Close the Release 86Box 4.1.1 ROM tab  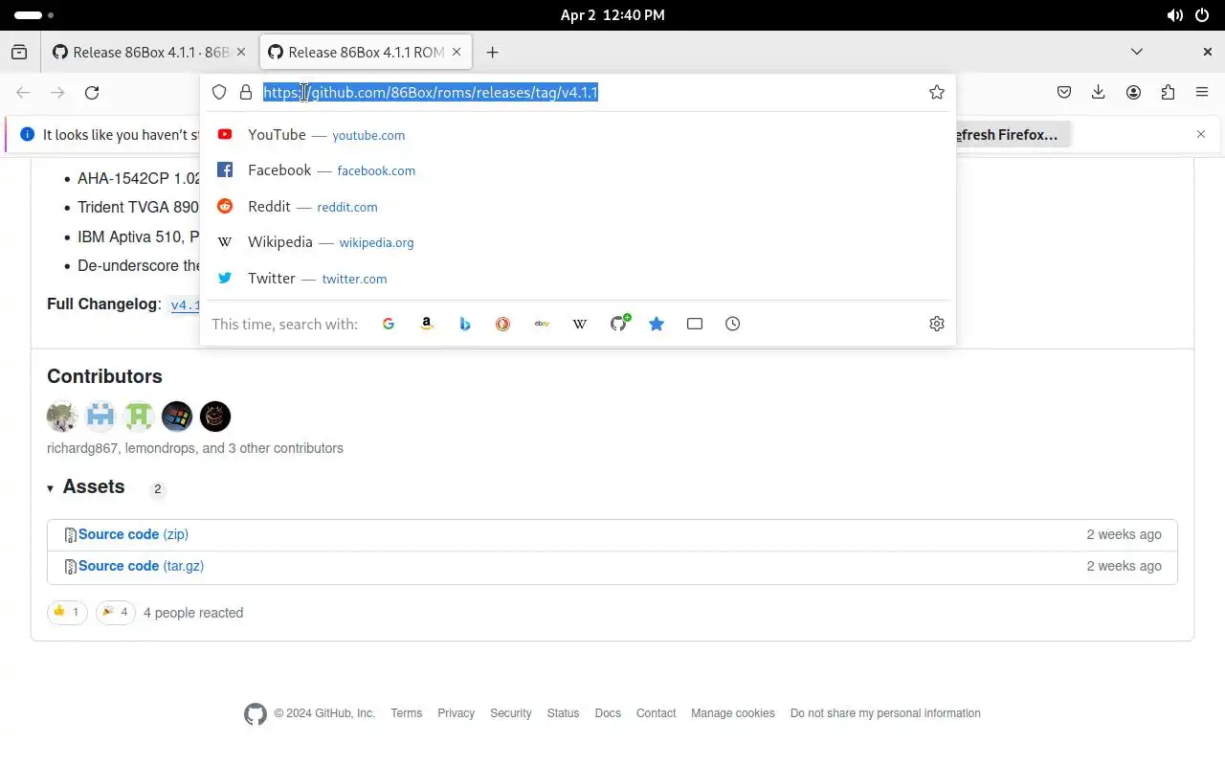tap(457, 53)
